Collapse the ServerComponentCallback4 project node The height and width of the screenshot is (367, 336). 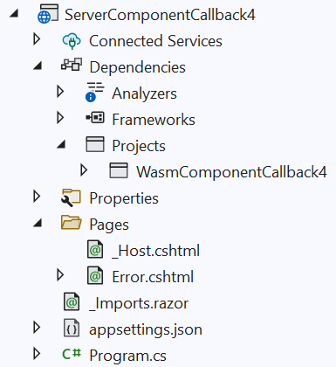tap(14, 13)
